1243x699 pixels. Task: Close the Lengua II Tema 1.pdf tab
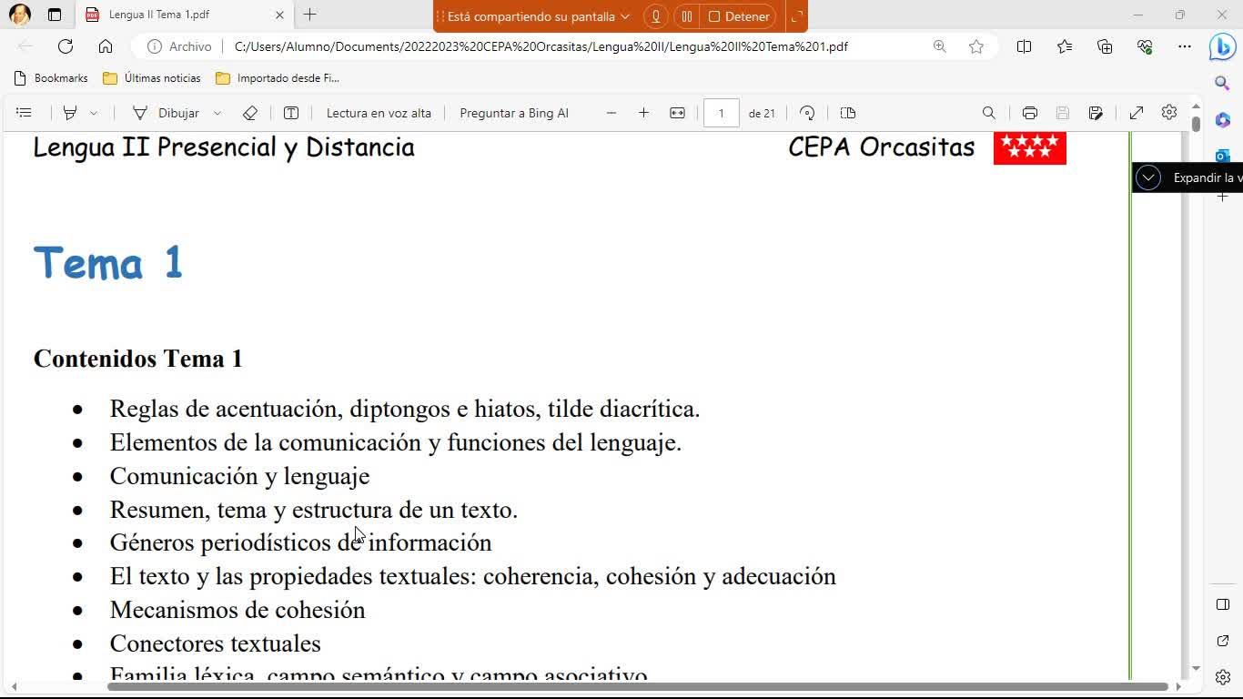coord(279,15)
